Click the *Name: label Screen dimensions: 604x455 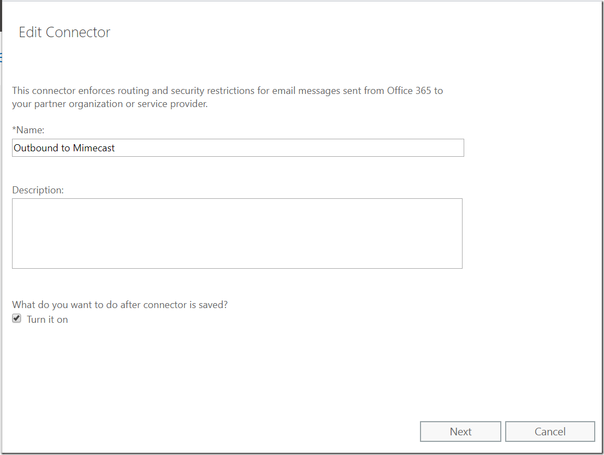[28, 130]
